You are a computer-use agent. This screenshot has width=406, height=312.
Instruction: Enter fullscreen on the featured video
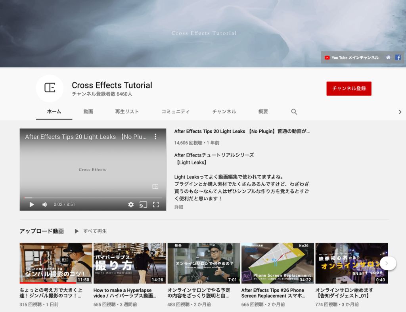pyautogui.click(x=156, y=205)
